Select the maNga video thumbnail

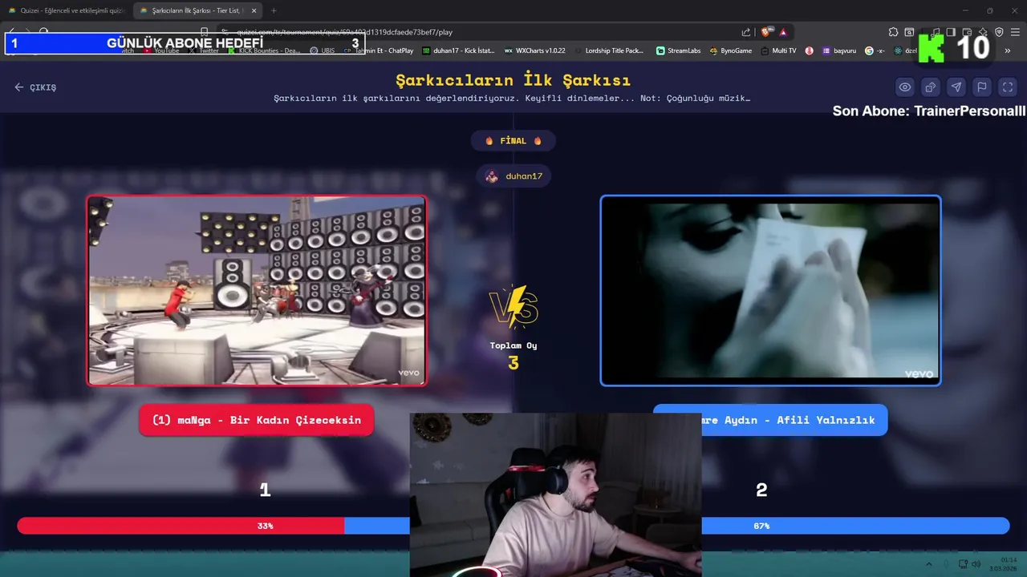(x=257, y=291)
